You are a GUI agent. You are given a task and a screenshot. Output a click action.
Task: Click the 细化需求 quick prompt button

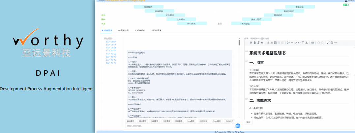coord(143,121)
